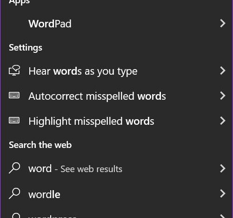Screen dimensions: 233x218
Task: Expand the Highlight misspelled words chevron
Action: click(x=223, y=121)
